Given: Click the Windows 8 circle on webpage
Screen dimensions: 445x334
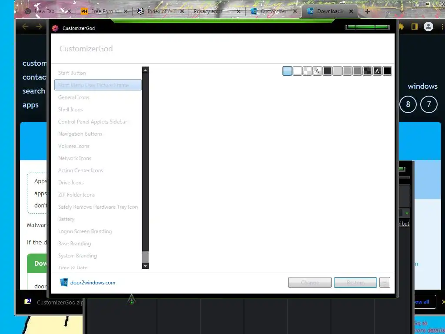Looking at the screenshot, I should coord(408,104).
